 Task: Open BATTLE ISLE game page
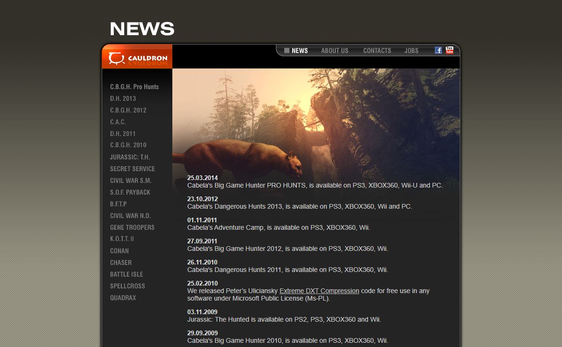pyautogui.click(x=126, y=274)
